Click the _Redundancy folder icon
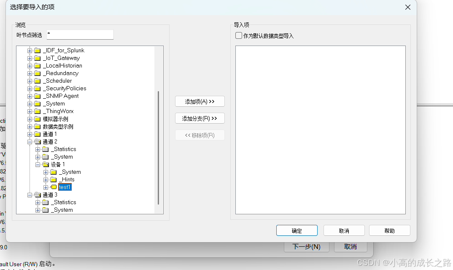The image size is (453, 270). (37, 73)
